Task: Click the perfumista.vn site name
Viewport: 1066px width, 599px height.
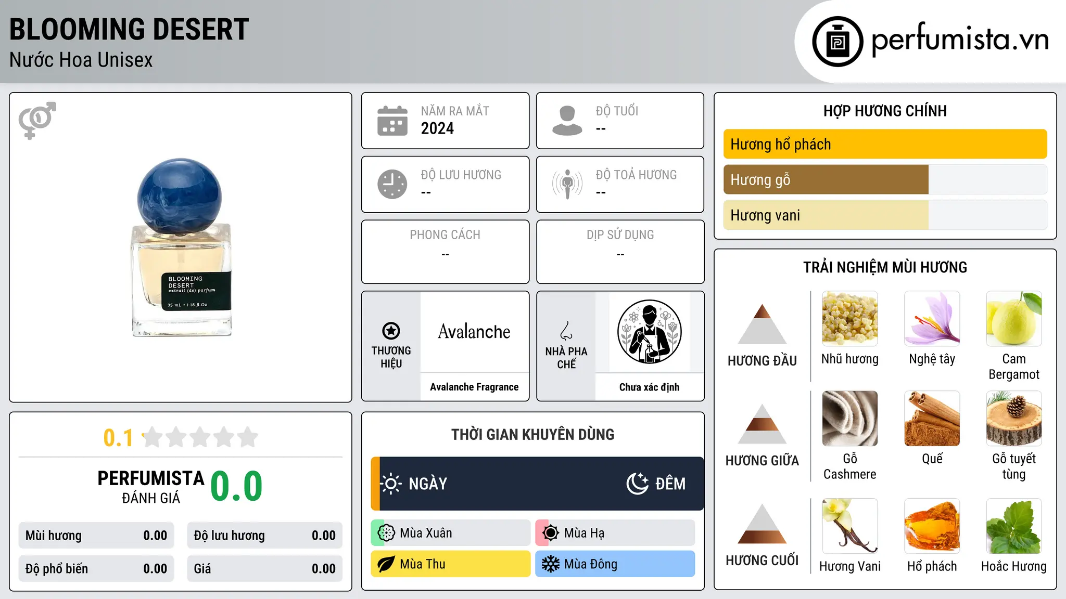Action: click(x=960, y=40)
